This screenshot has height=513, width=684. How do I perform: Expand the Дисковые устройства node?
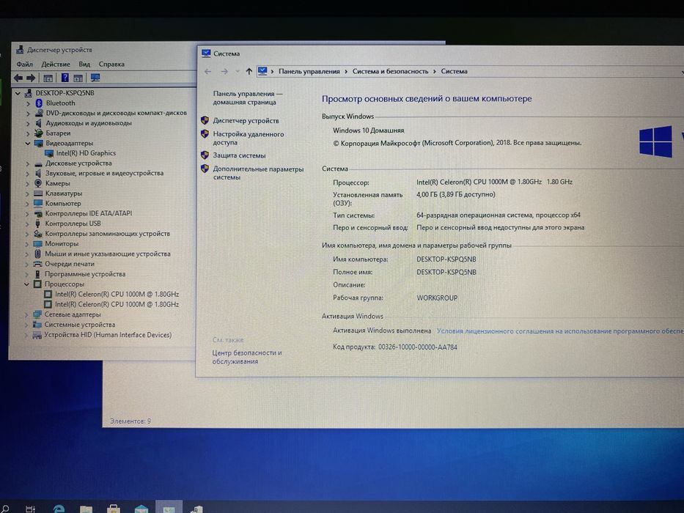27,163
